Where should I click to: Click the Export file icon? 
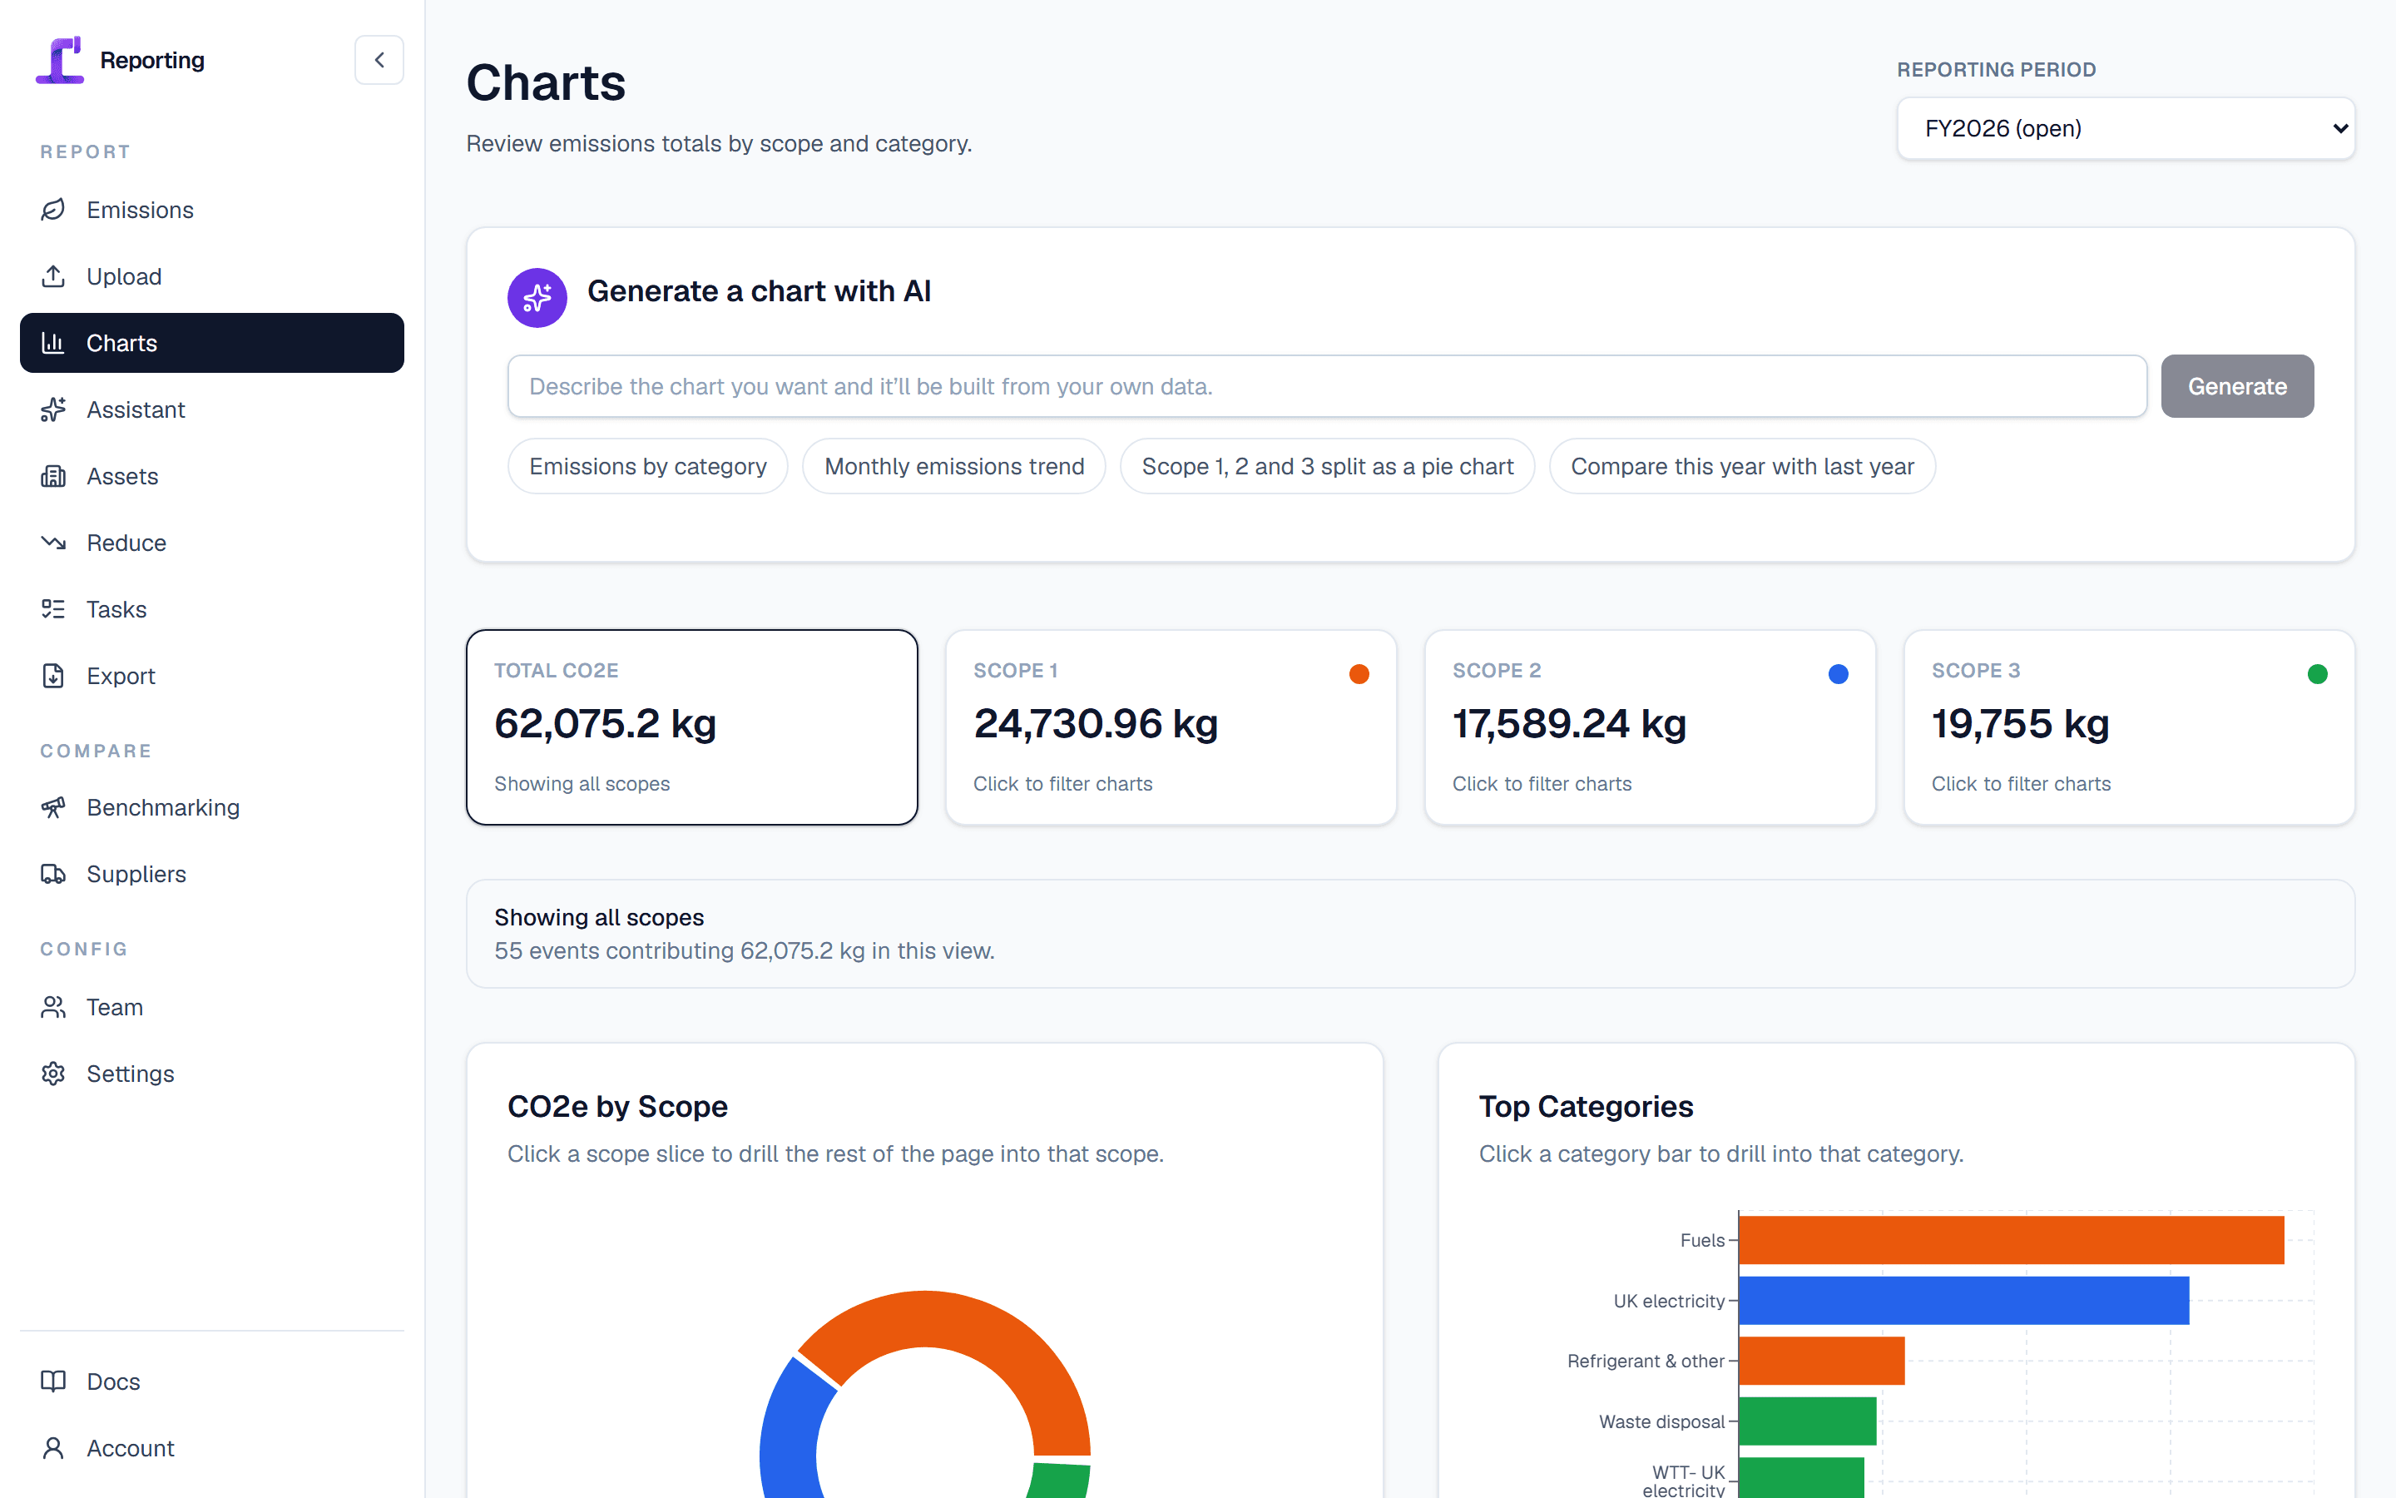pyautogui.click(x=53, y=676)
